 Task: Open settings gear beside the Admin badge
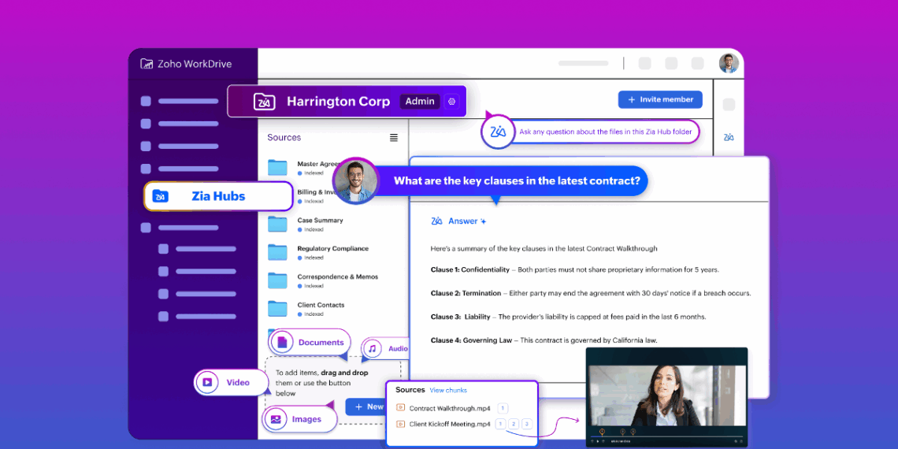click(451, 102)
